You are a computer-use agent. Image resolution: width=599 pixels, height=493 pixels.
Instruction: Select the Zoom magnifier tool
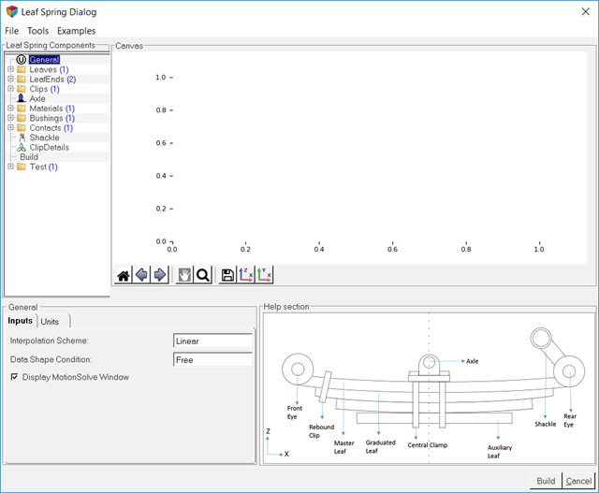tap(202, 275)
